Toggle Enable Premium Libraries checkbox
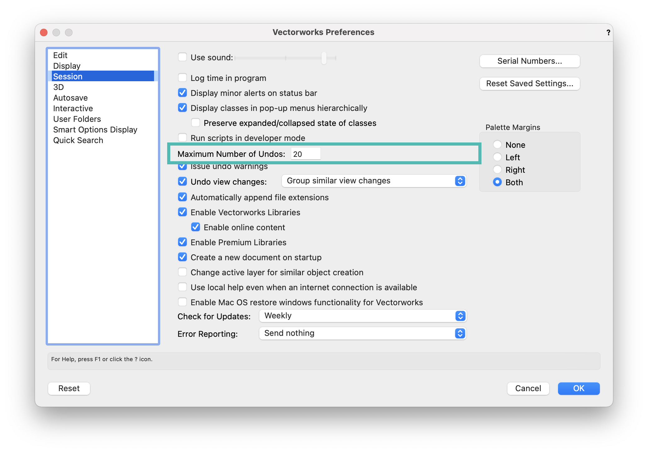 [182, 242]
